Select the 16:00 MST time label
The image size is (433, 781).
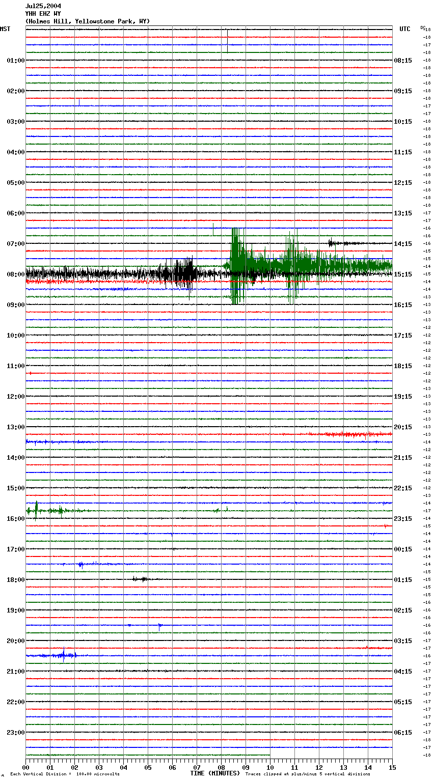(x=16, y=519)
